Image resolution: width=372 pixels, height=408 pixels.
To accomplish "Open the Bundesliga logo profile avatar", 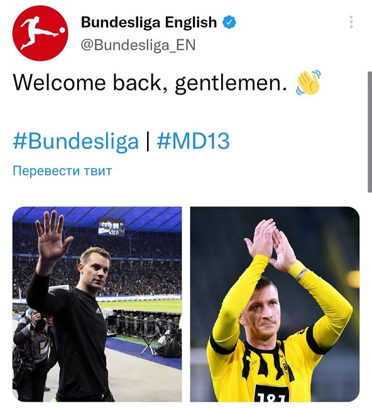I will 40,33.
